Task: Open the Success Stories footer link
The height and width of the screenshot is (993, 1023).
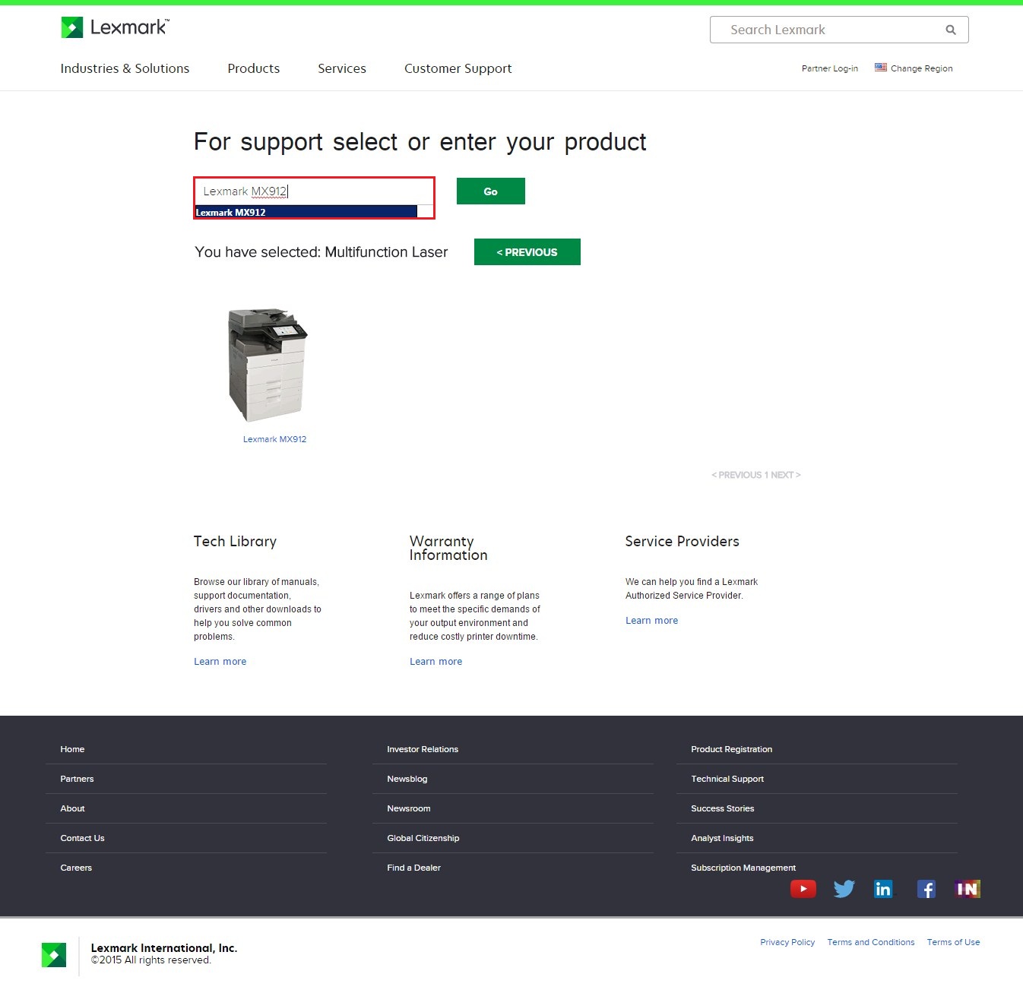Action: (723, 808)
